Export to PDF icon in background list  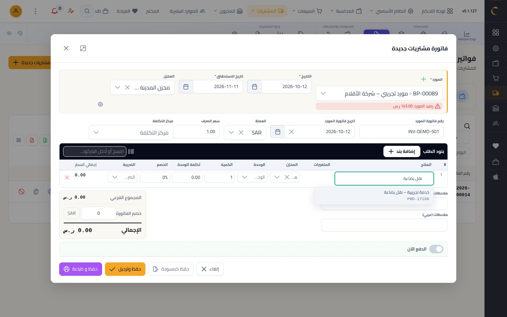click(x=32, y=140)
